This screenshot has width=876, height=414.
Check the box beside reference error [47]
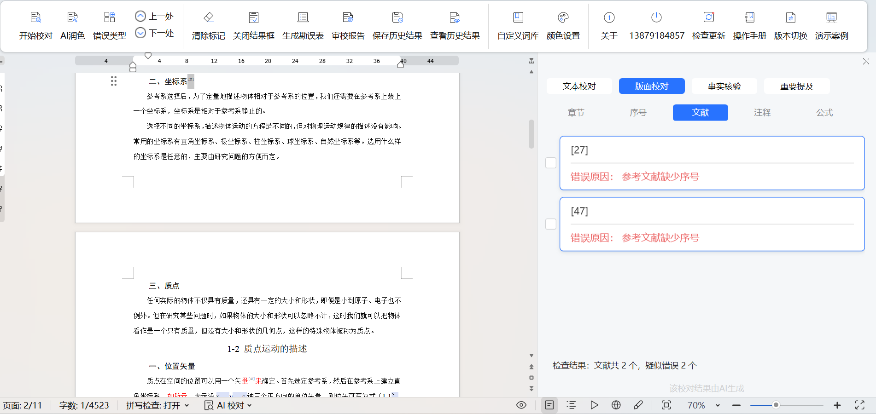pyautogui.click(x=550, y=224)
